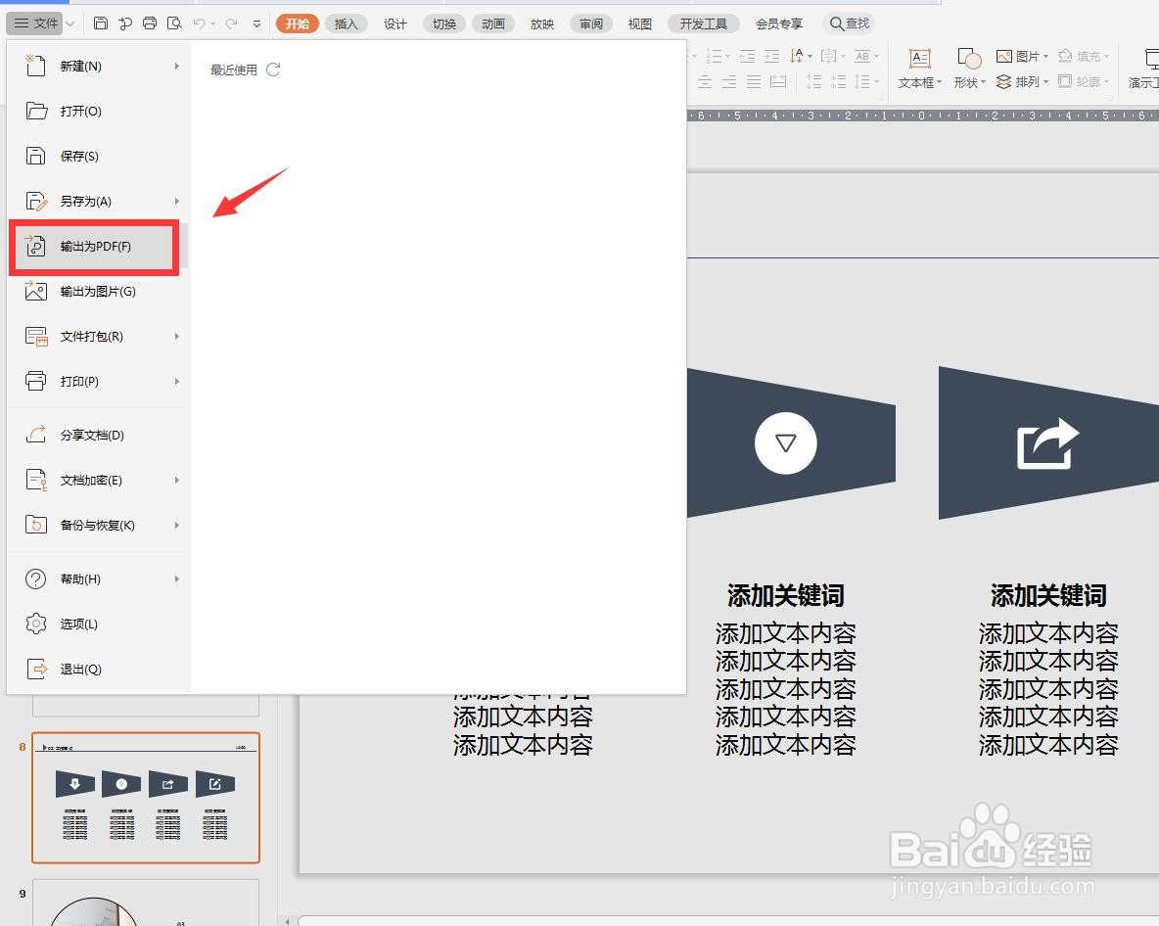
Task: Open the 形状 shapes gallery icon
Action: 968,59
